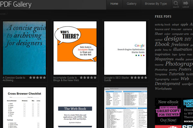Select the 'Typography' tag

point(162,79)
